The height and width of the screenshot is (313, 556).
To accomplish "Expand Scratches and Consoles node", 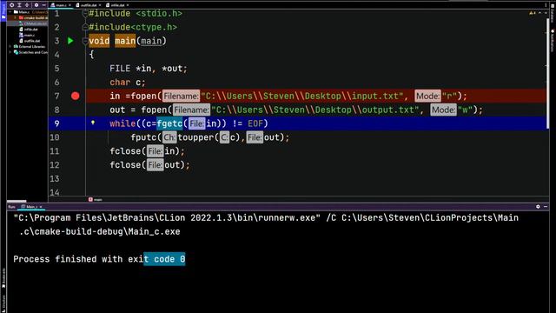I will [10, 52].
